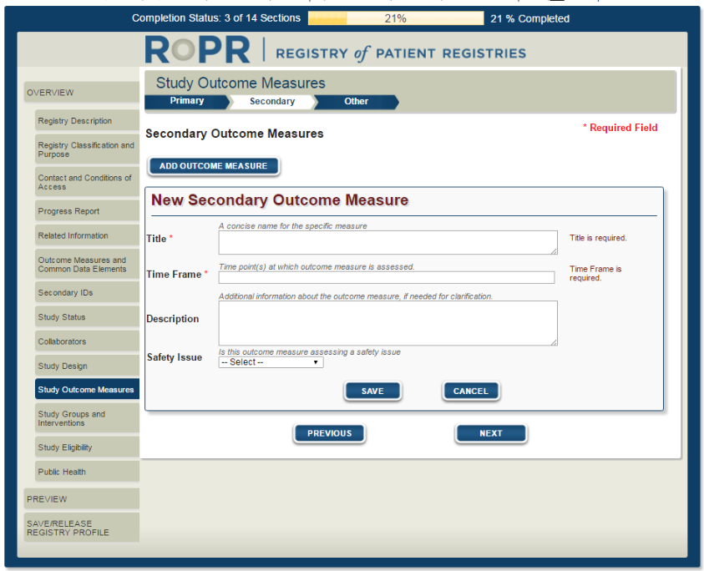The height and width of the screenshot is (571, 704).
Task: Open the Preview sidebar section
Action: click(x=81, y=499)
